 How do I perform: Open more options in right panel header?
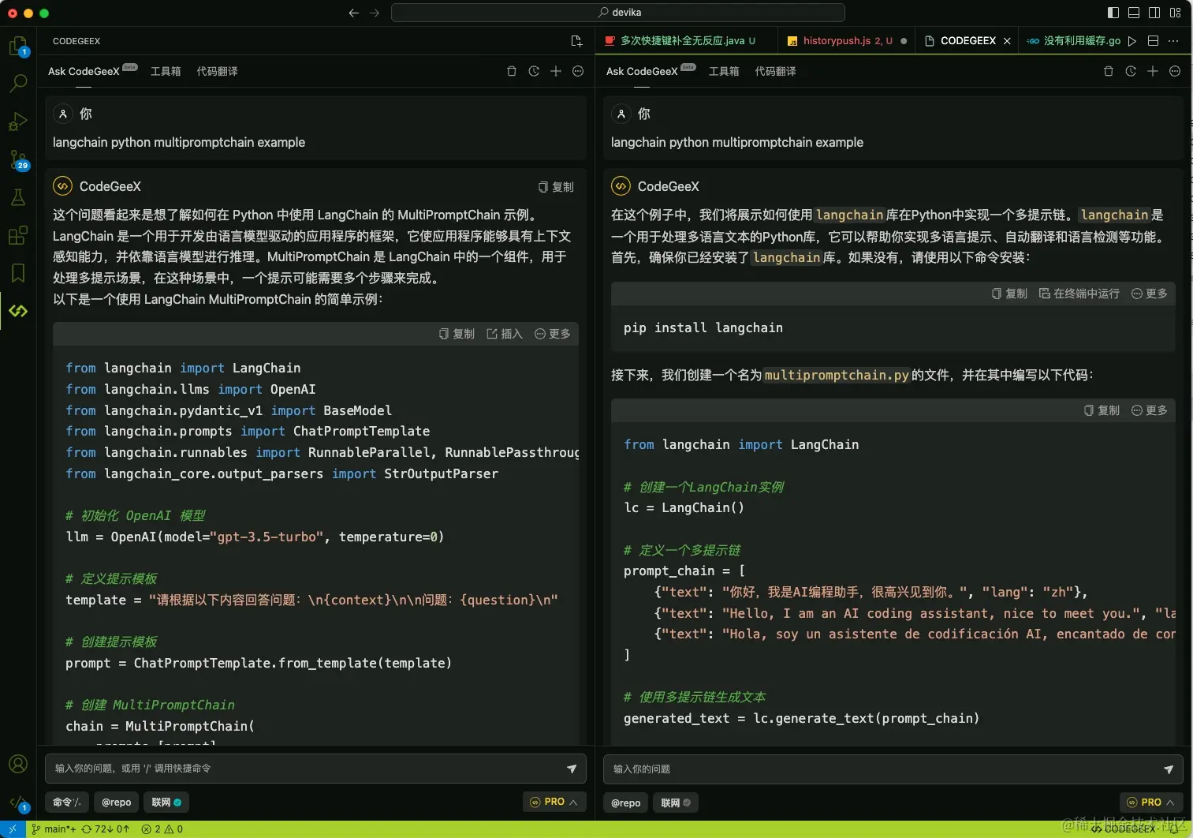tap(1175, 71)
